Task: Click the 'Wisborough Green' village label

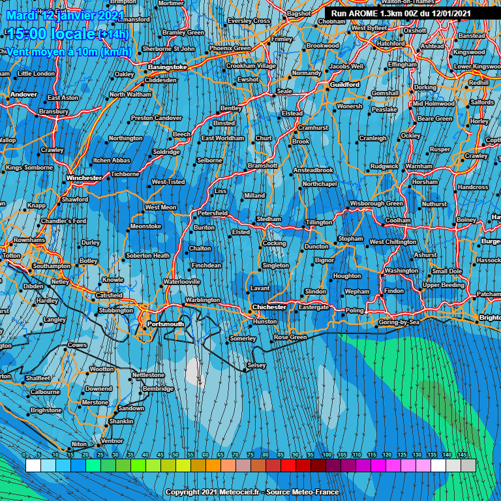Action: point(376,204)
